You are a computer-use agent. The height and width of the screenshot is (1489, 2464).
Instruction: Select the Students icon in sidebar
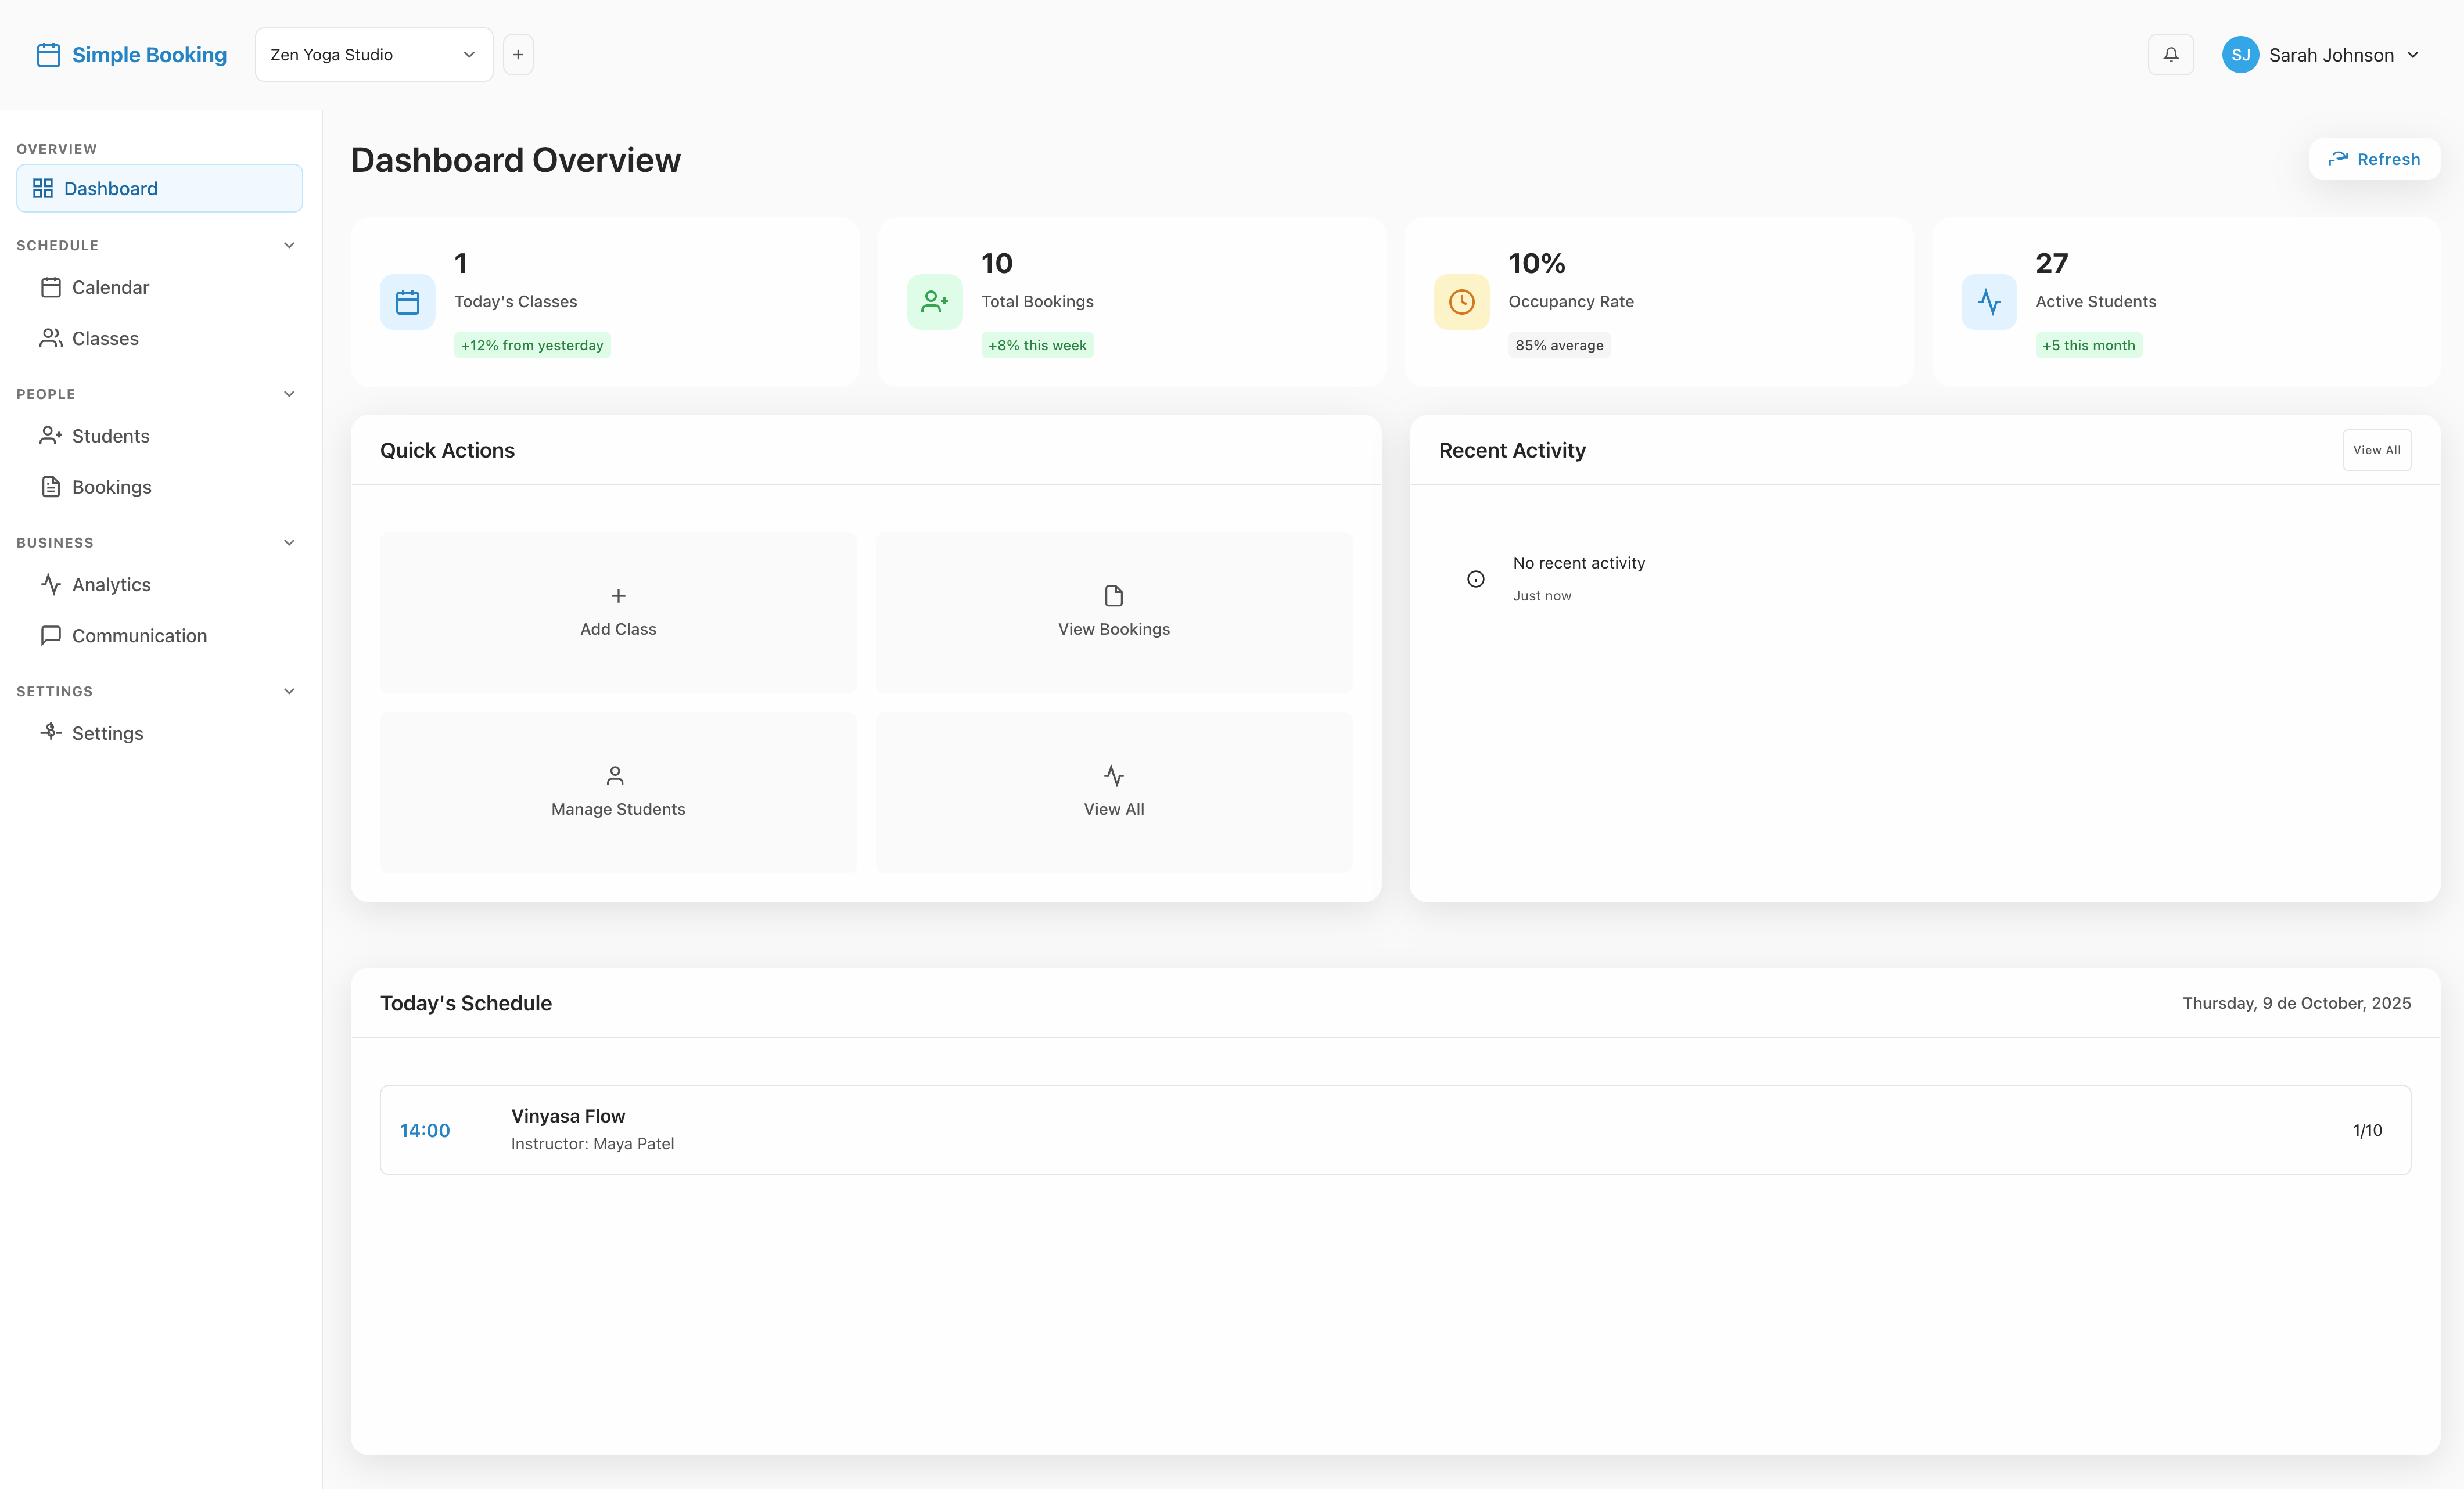click(x=51, y=436)
